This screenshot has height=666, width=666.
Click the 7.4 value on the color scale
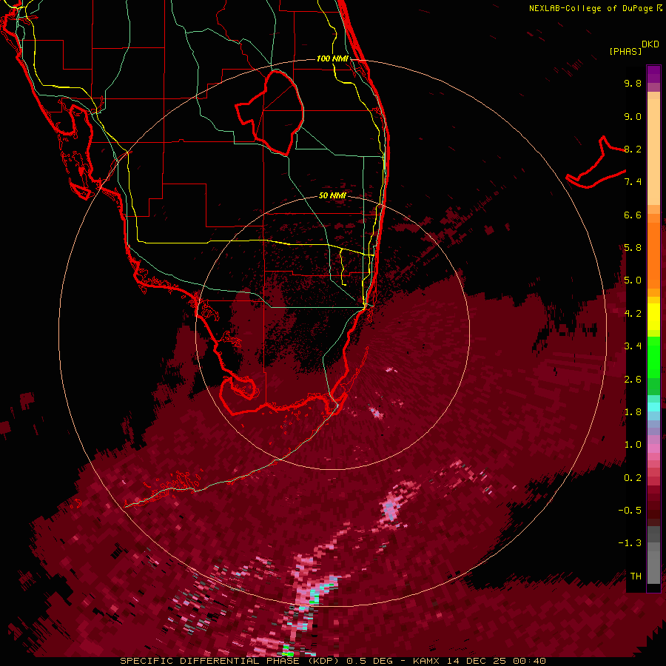click(x=633, y=182)
